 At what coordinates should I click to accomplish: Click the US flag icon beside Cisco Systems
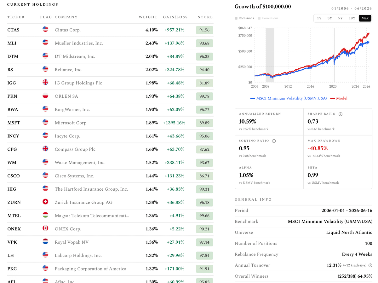click(x=45, y=175)
